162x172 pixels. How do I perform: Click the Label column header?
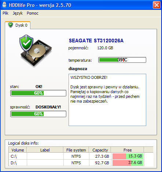pos(45,150)
